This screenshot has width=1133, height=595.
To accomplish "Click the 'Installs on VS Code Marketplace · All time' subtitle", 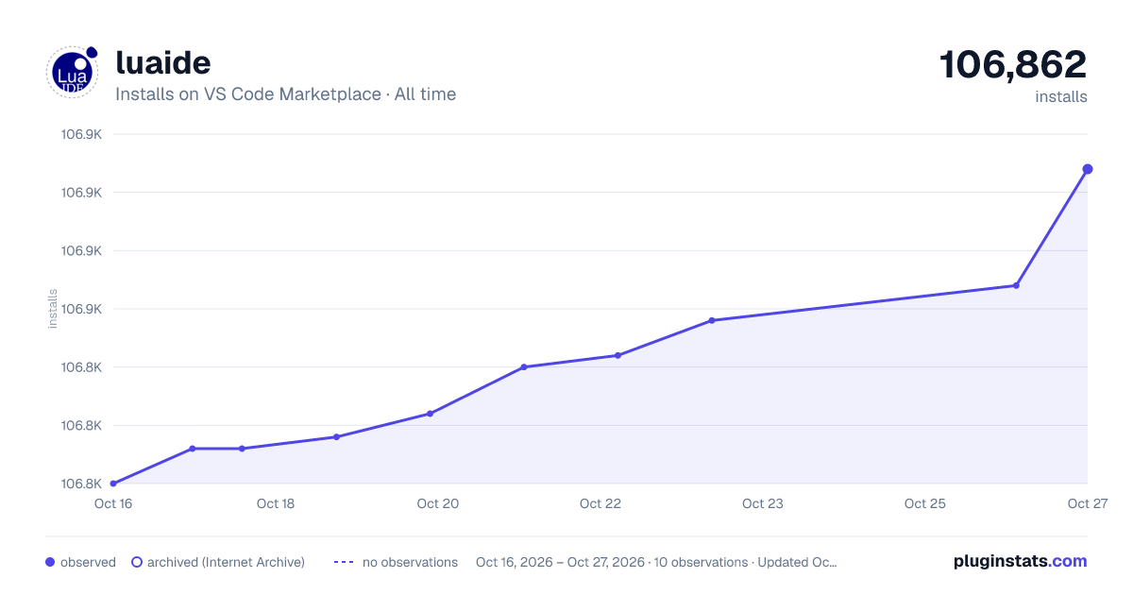I will click(285, 94).
